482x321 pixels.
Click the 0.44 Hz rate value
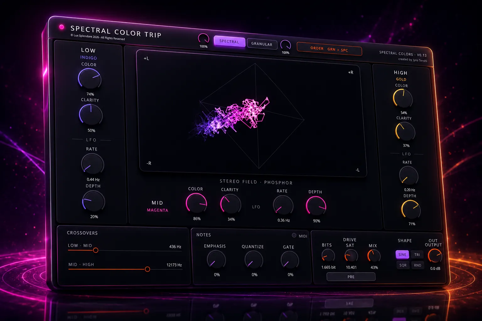[x=93, y=180]
